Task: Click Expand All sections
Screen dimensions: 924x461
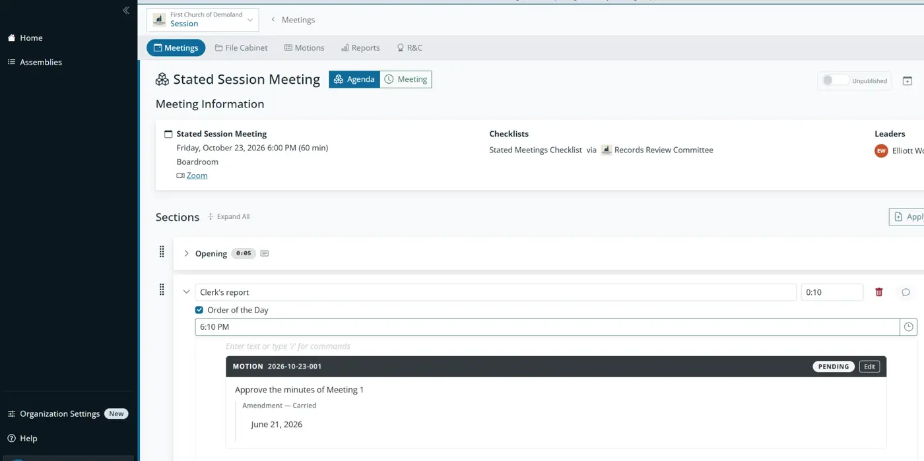Action: click(x=228, y=216)
